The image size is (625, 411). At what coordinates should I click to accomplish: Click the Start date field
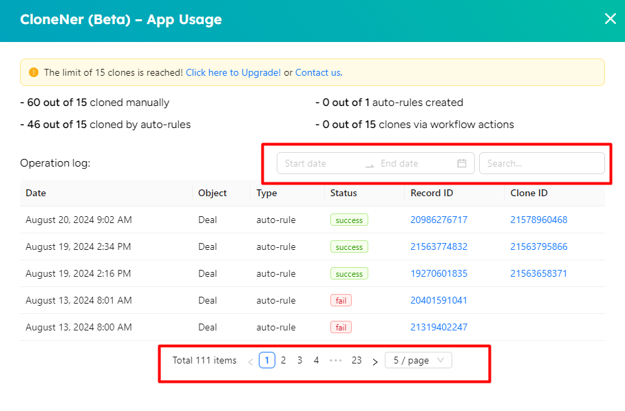pyautogui.click(x=321, y=163)
